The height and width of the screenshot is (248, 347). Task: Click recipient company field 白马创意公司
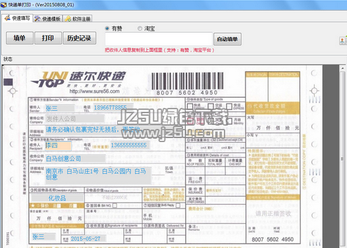click(75, 159)
